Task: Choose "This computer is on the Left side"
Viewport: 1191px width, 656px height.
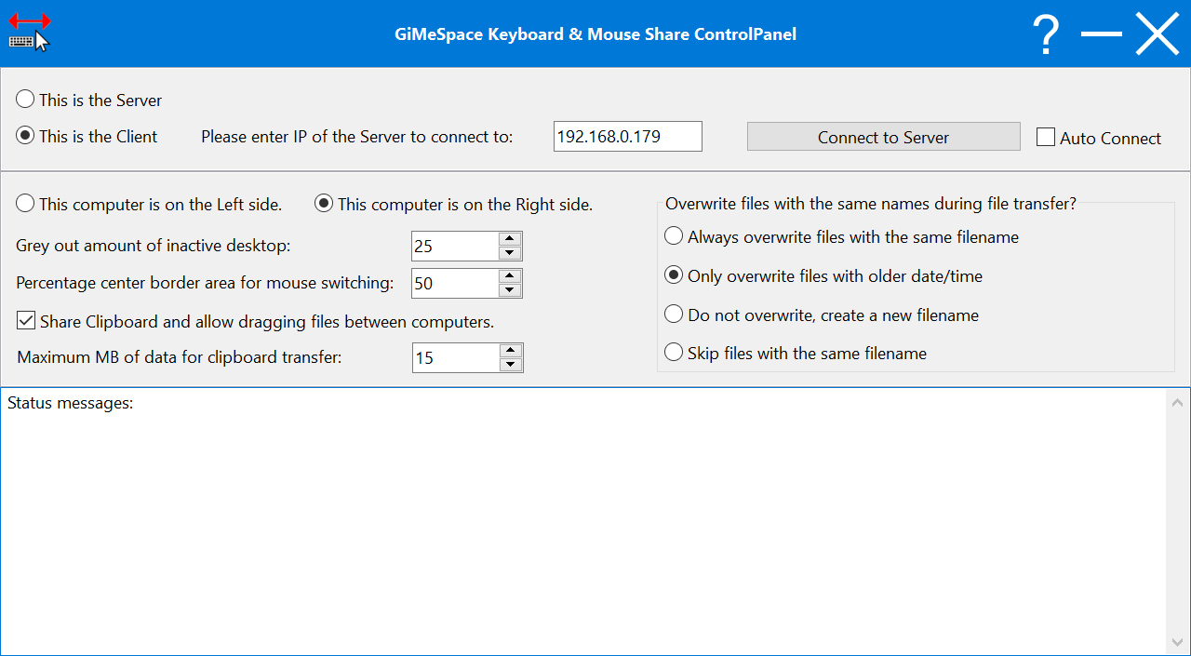Action: pyautogui.click(x=149, y=204)
